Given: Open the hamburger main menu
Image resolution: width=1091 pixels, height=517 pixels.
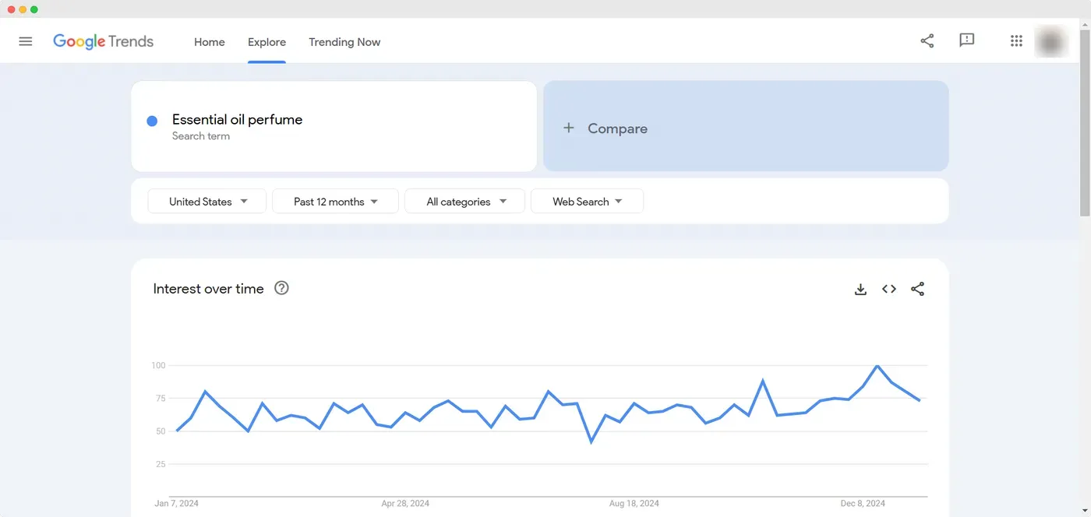Looking at the screenshot, I should 26,41.
